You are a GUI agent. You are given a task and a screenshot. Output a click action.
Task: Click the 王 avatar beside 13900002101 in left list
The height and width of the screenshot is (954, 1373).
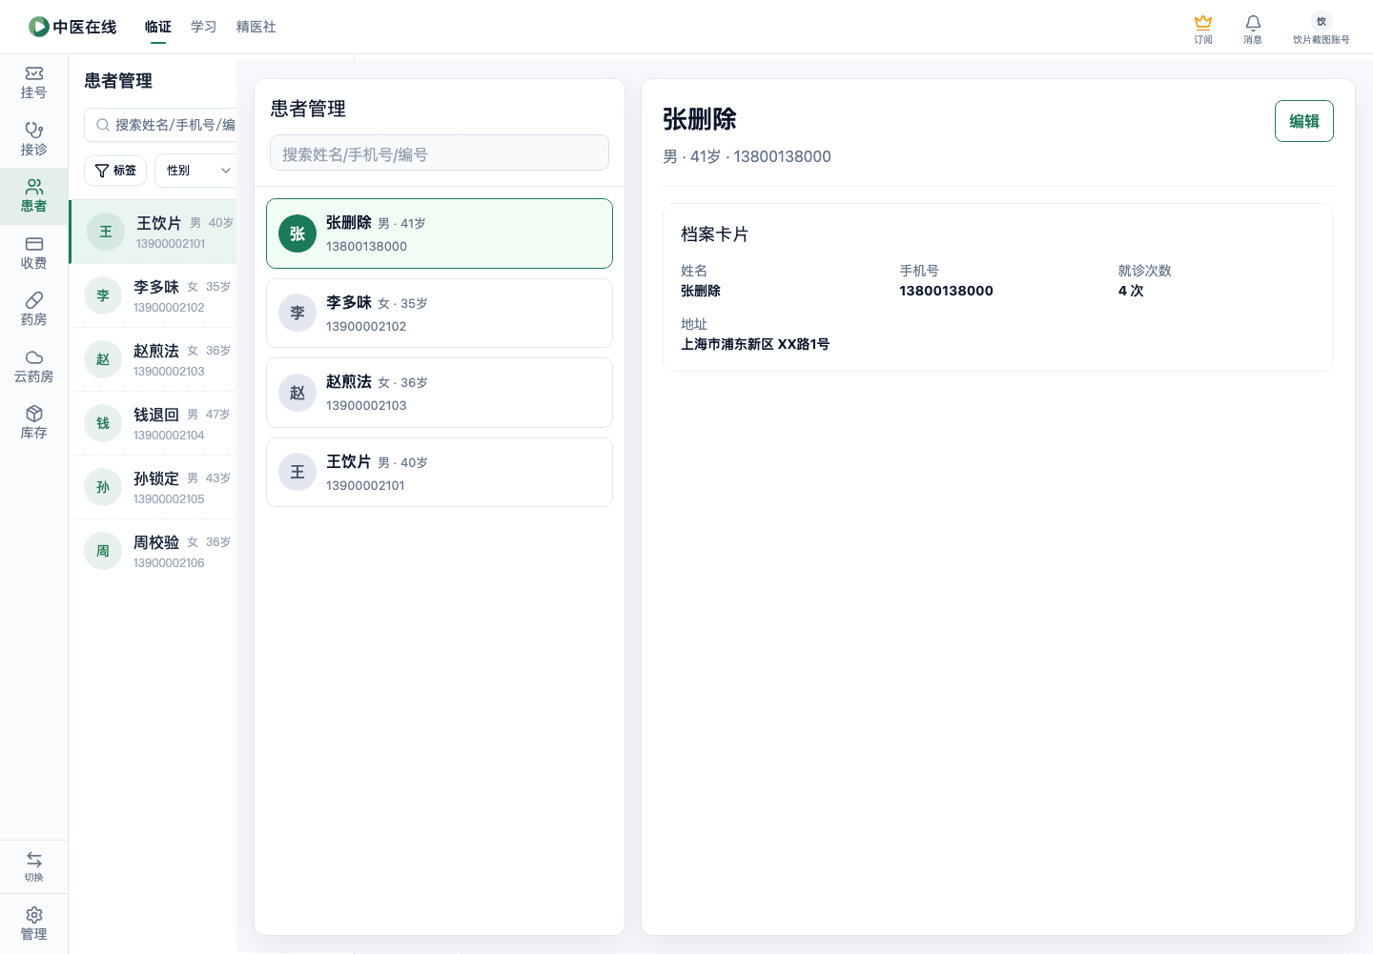pos(106,232)
